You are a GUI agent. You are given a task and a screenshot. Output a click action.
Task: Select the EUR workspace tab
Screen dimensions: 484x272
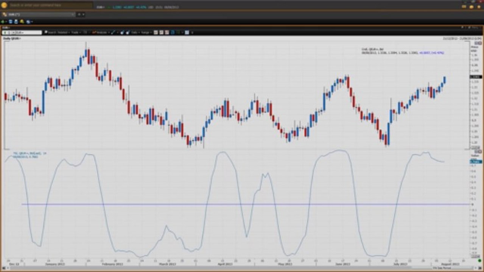coord(38,14)
